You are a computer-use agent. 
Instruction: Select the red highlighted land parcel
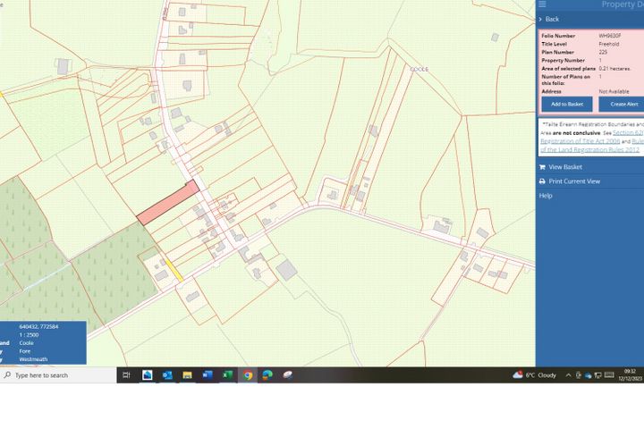tap(167, 202)
